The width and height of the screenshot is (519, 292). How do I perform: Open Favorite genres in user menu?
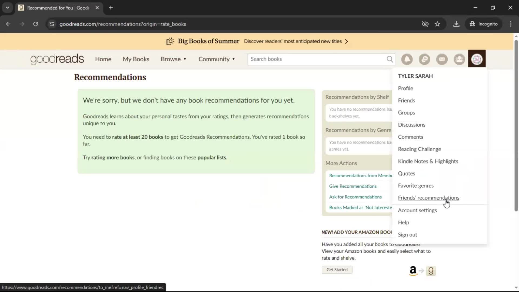click(x=416, y=186)
